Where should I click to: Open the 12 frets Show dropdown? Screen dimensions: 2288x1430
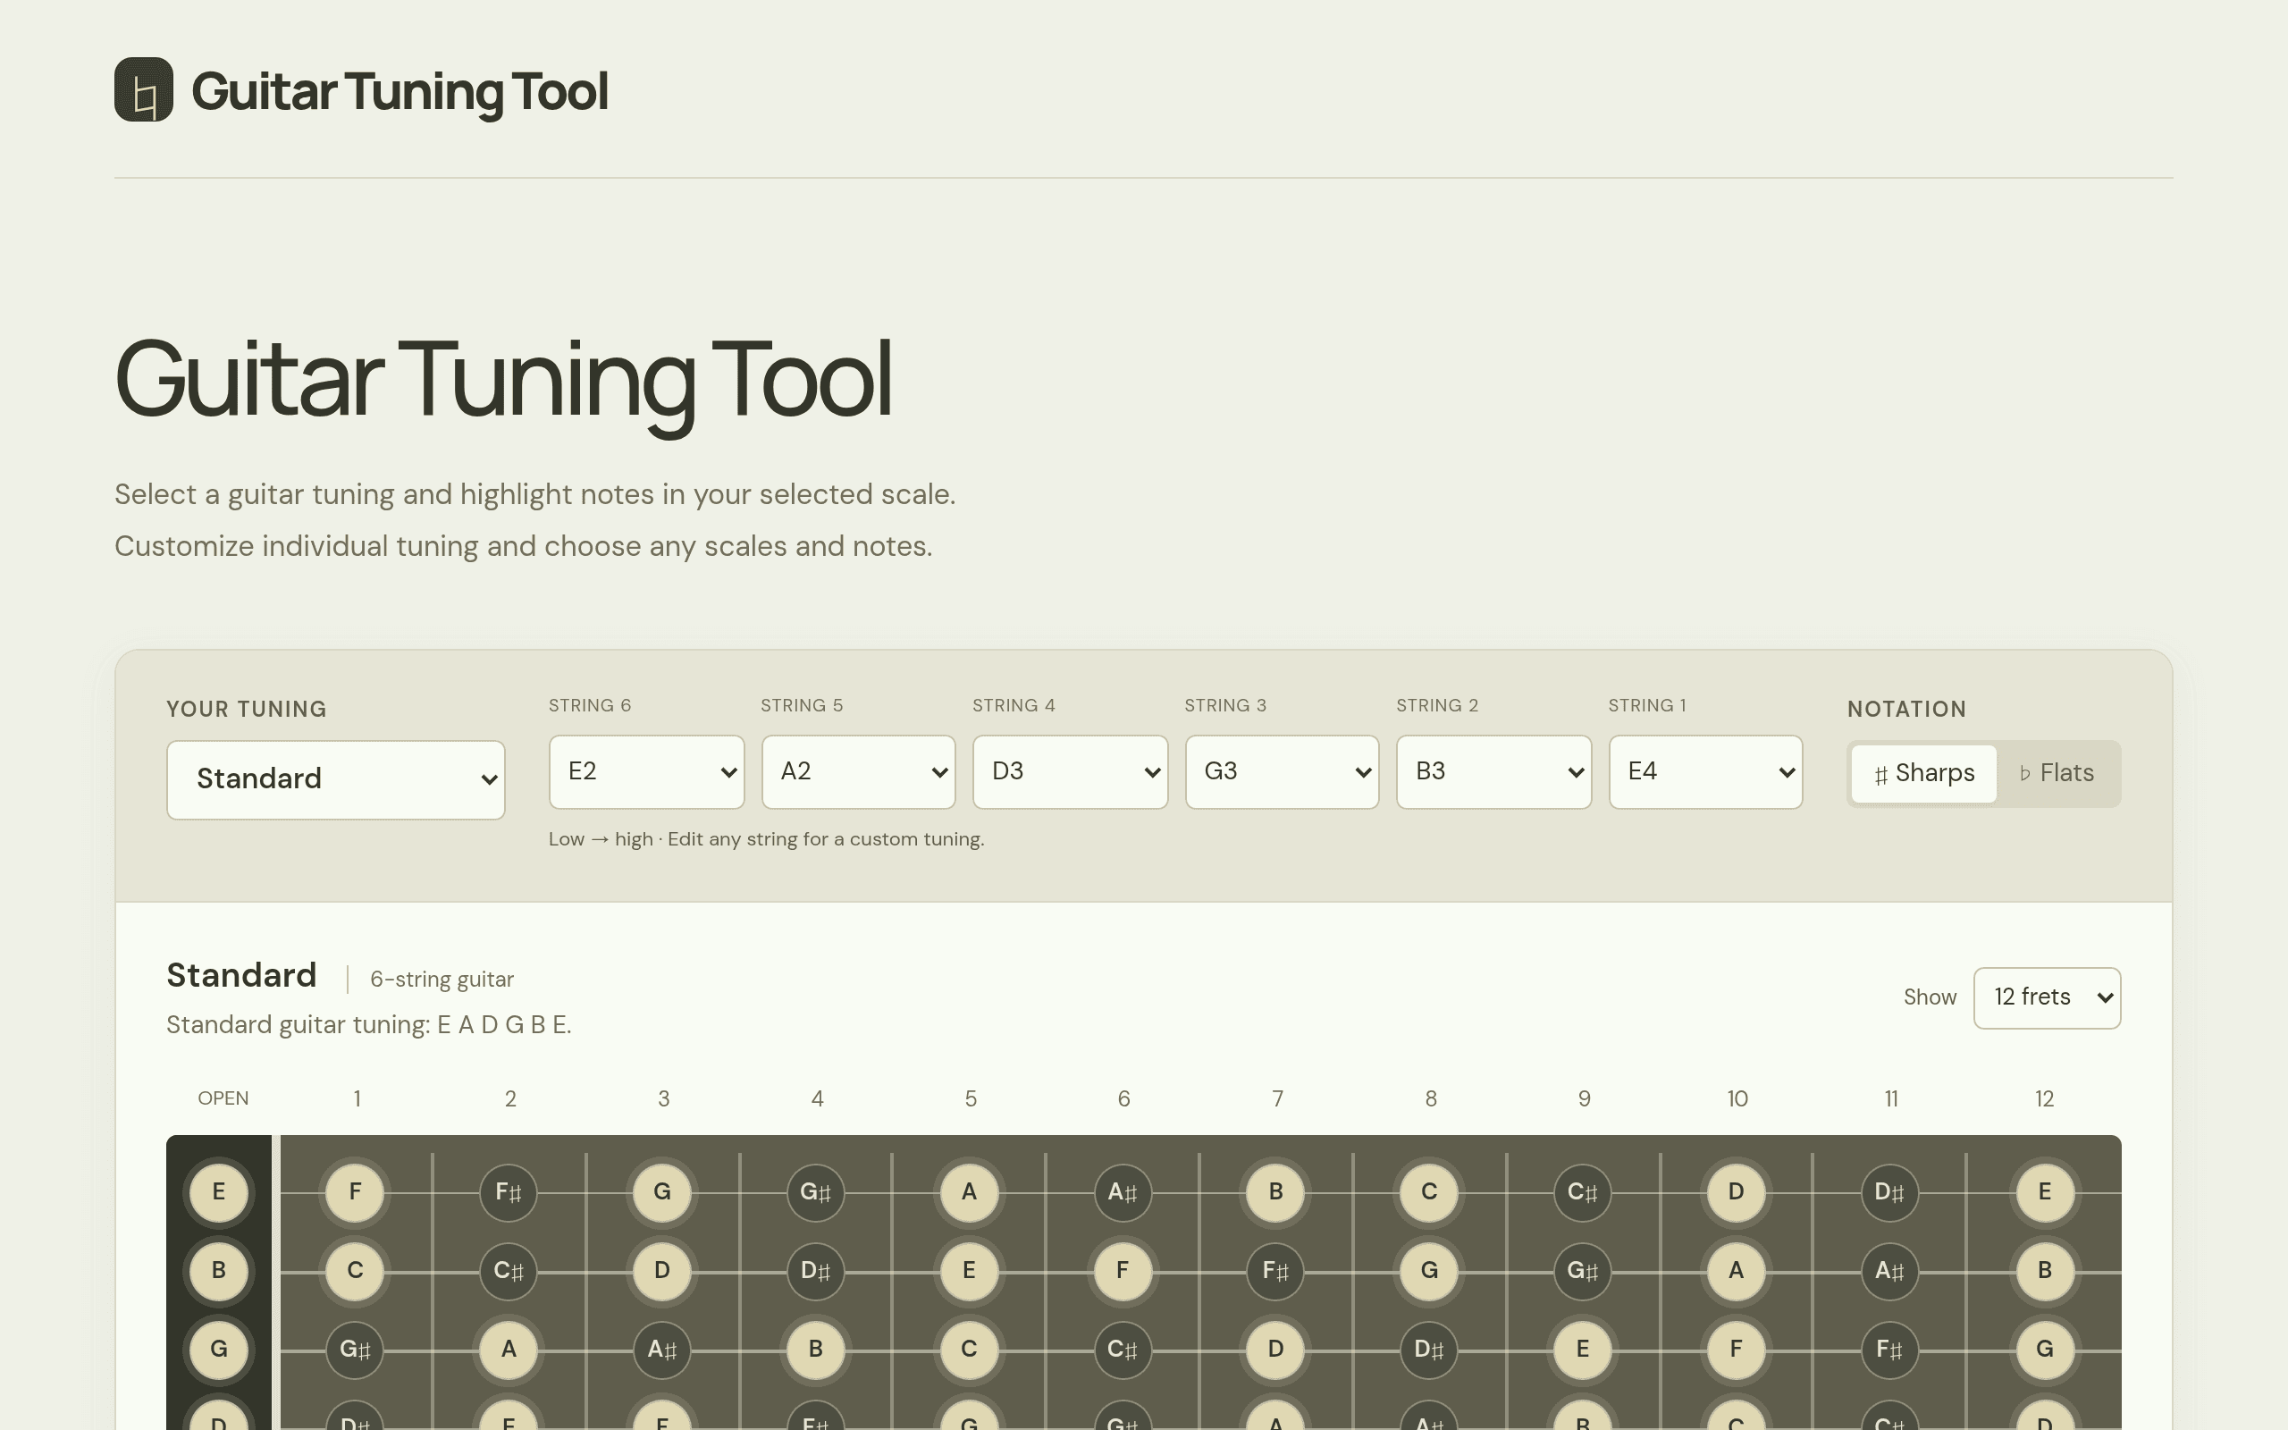[x=2047, y=997]
